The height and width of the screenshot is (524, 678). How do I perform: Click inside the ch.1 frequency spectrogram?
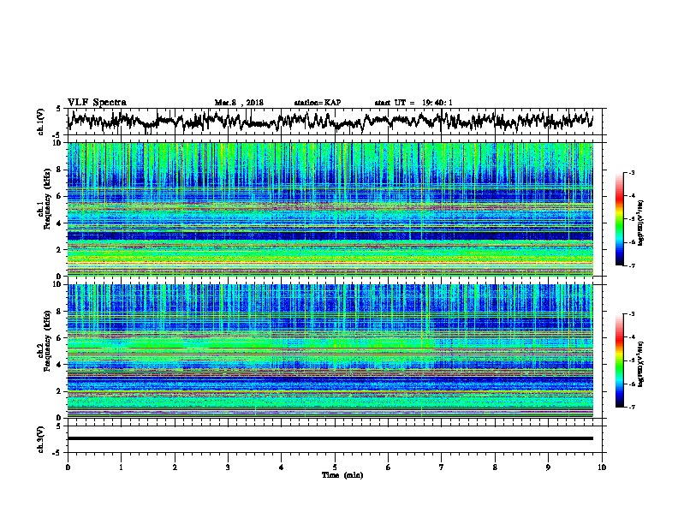pos(330,209)
